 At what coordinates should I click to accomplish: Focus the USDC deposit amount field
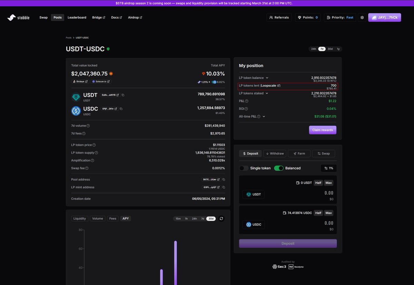329,223
